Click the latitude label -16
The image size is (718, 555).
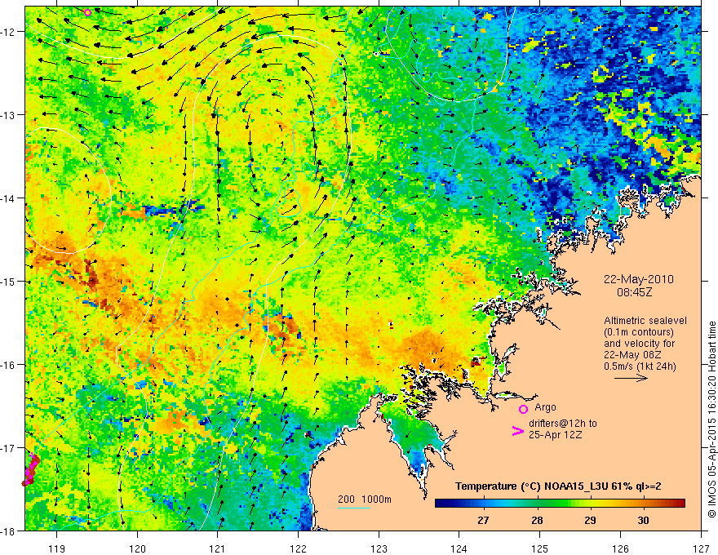click(x=9, y=365)
